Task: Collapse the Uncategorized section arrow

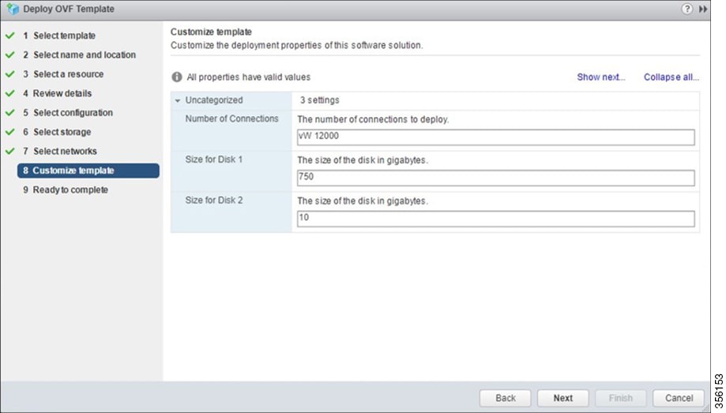Action: [x=177, y=100]
